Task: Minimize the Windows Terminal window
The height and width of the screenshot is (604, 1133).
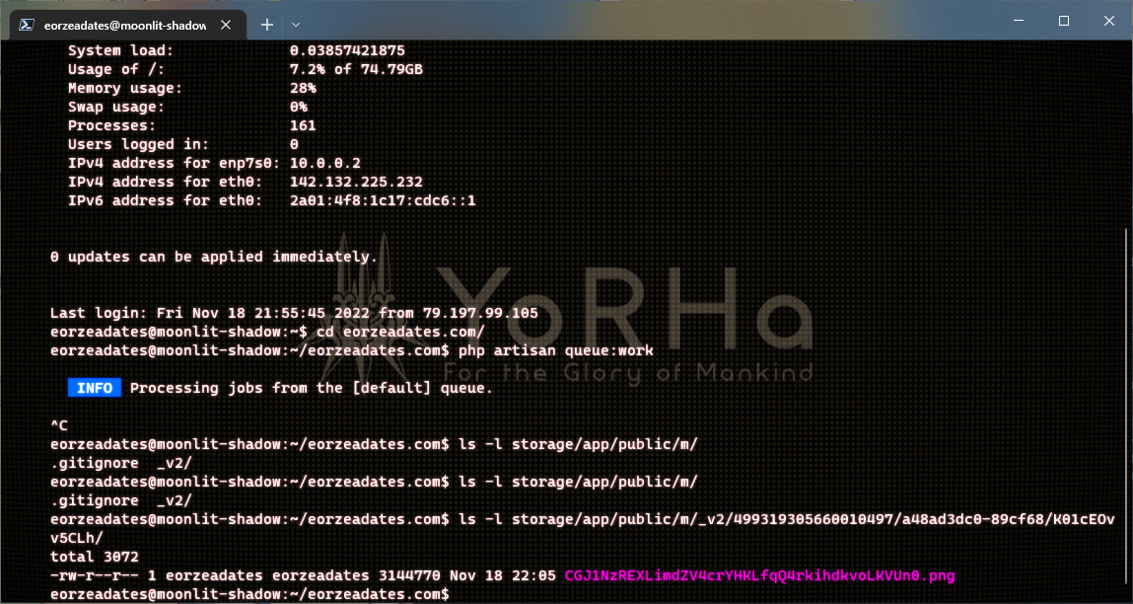Action: [1017, 20]
